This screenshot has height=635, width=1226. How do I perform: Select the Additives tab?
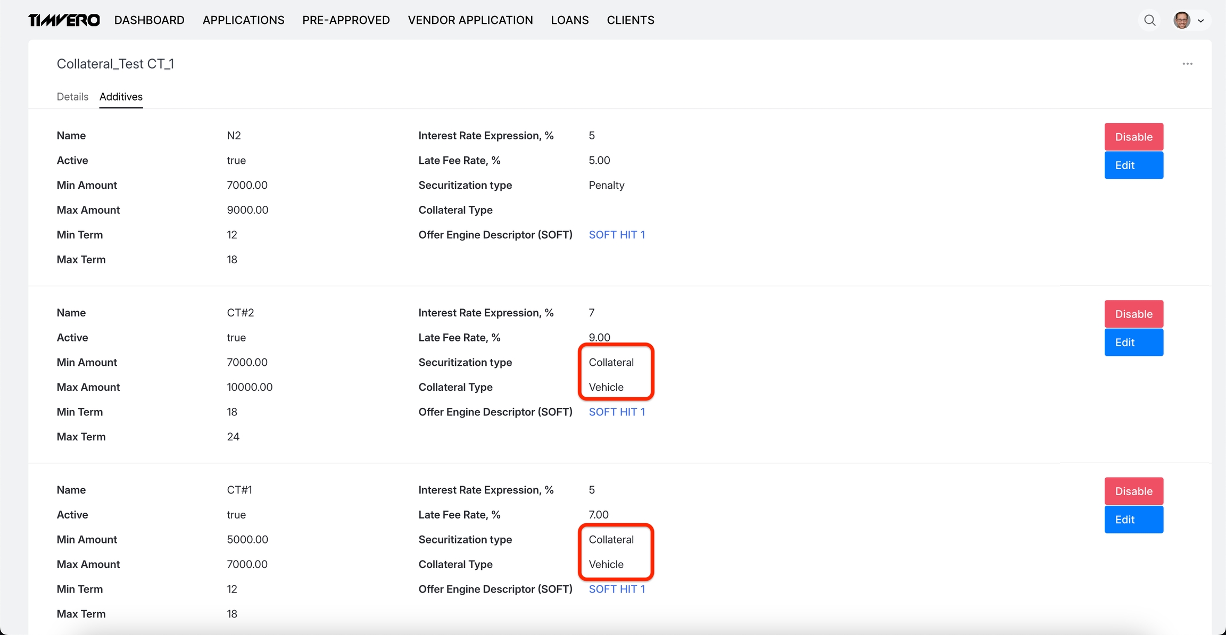[121, 97]
